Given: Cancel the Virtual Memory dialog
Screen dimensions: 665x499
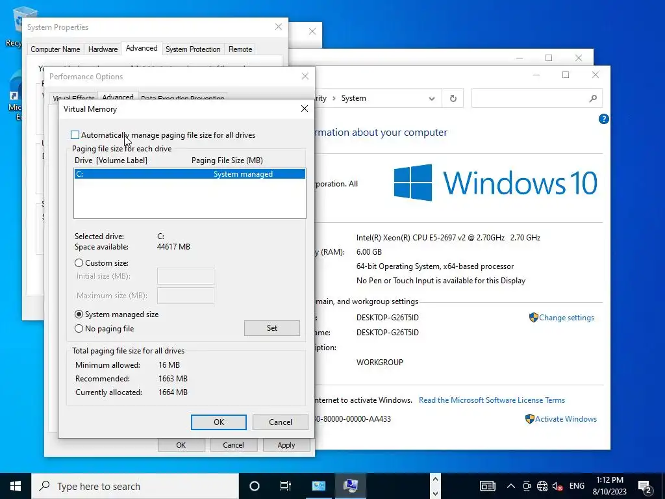Looking at the screenshot, I should [x=281, y=422].
